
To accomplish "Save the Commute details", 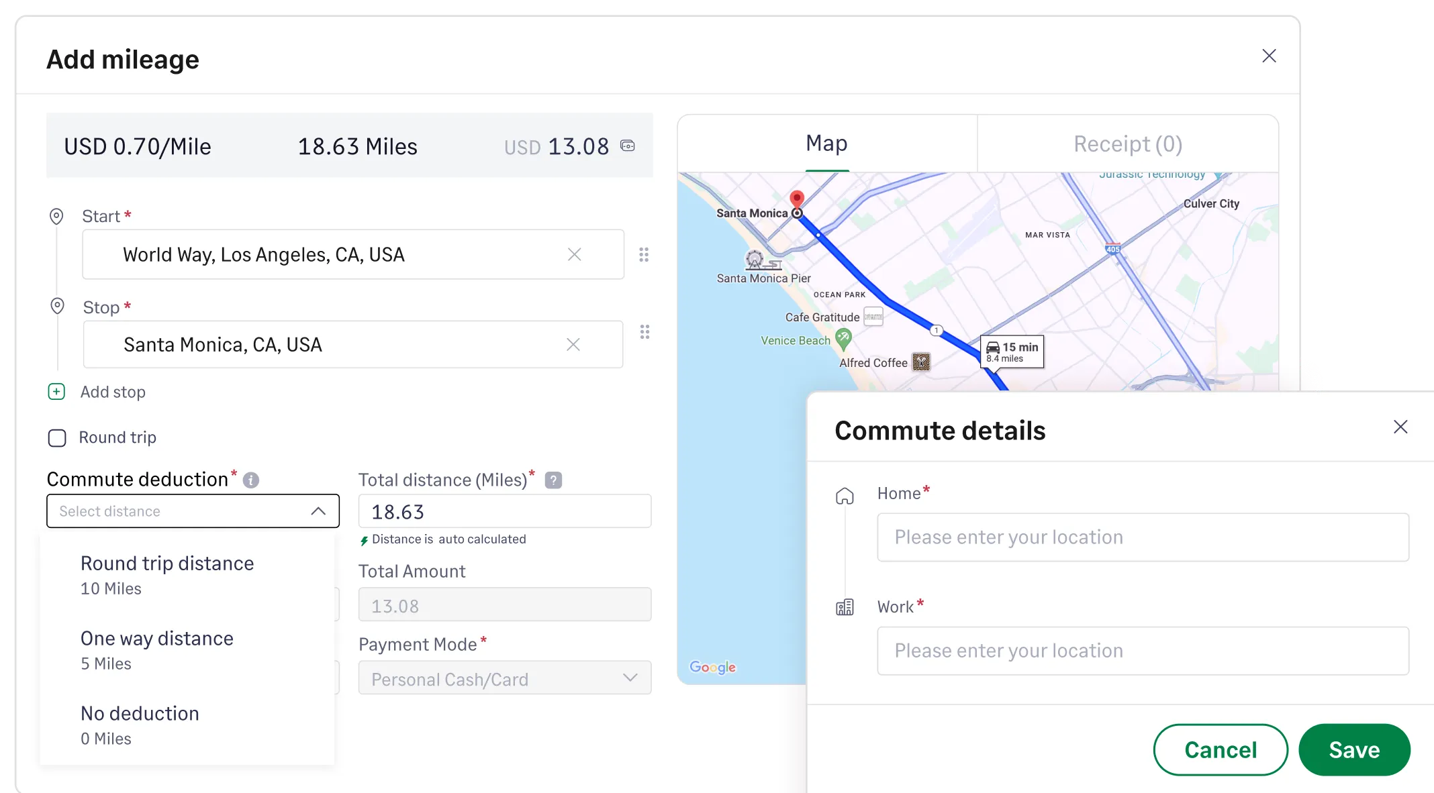I will coord(1354,749).
